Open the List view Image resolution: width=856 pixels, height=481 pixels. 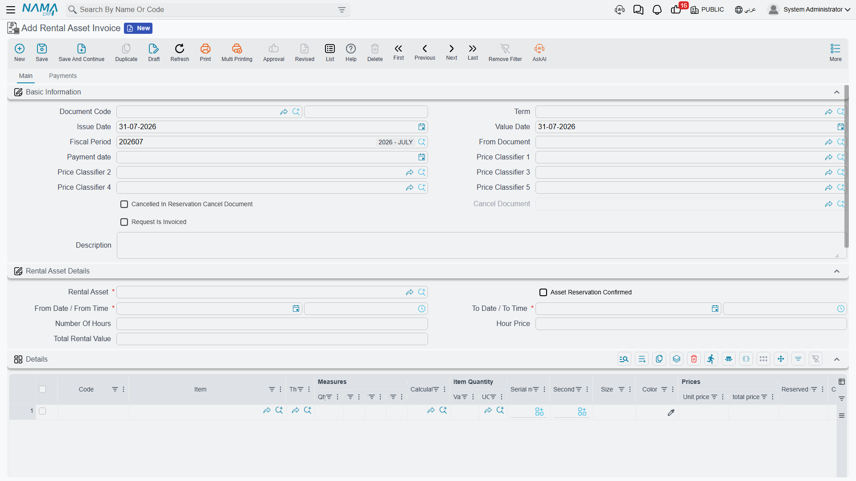click(x=330, y=52)
